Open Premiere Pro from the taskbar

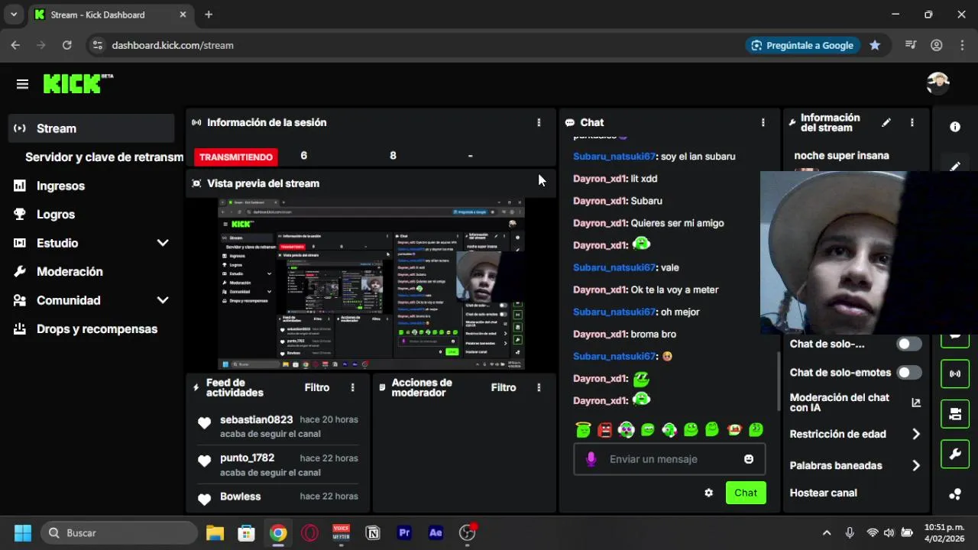[x=405, y=532]
